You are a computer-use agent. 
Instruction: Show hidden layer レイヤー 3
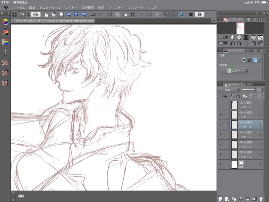[221, 105]
